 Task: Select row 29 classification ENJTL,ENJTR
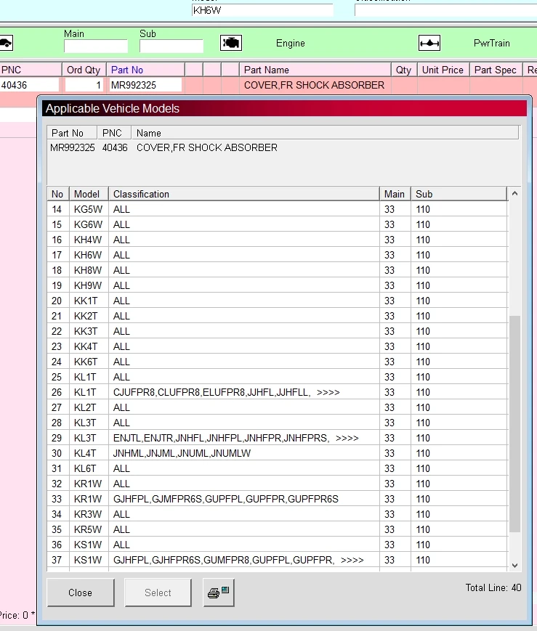pyautogui.click(x=277, y=438)
